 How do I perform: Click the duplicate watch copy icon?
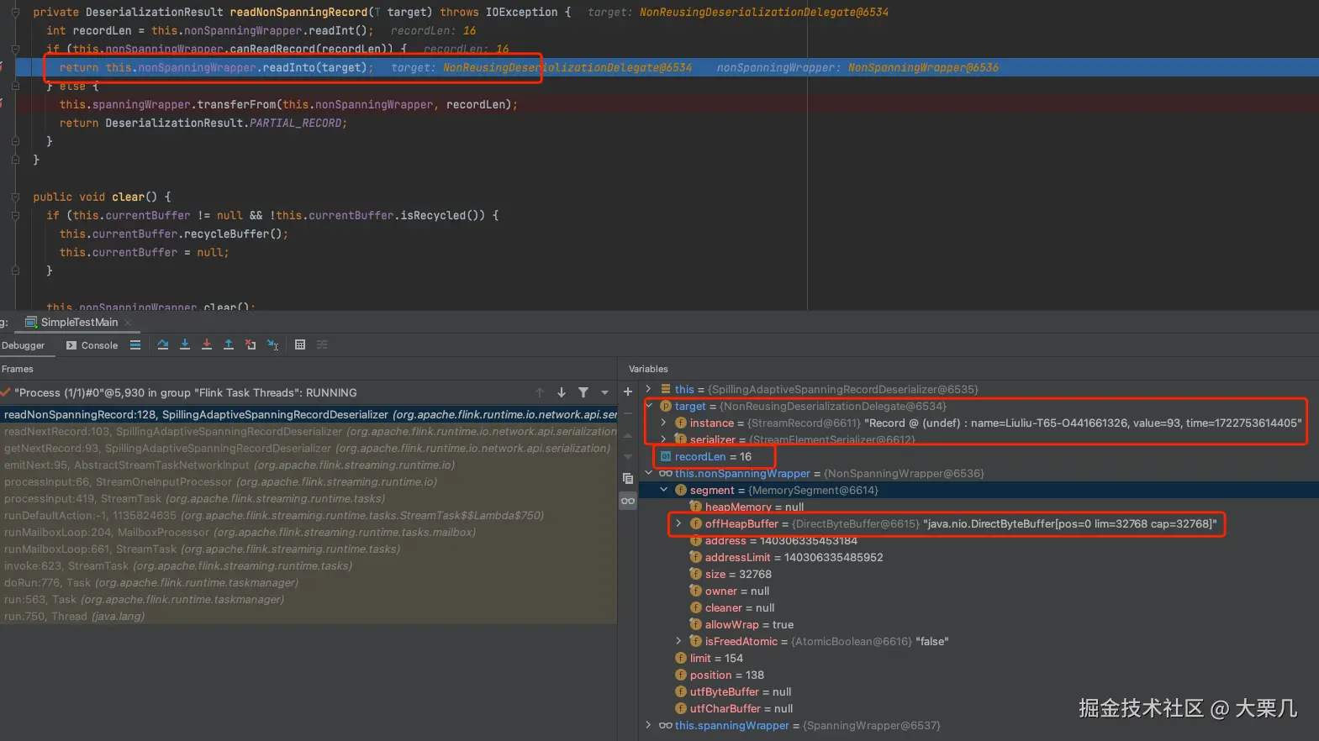coord(628,479)
